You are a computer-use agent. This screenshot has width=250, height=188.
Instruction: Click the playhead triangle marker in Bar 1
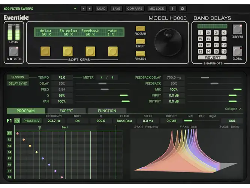39,128
